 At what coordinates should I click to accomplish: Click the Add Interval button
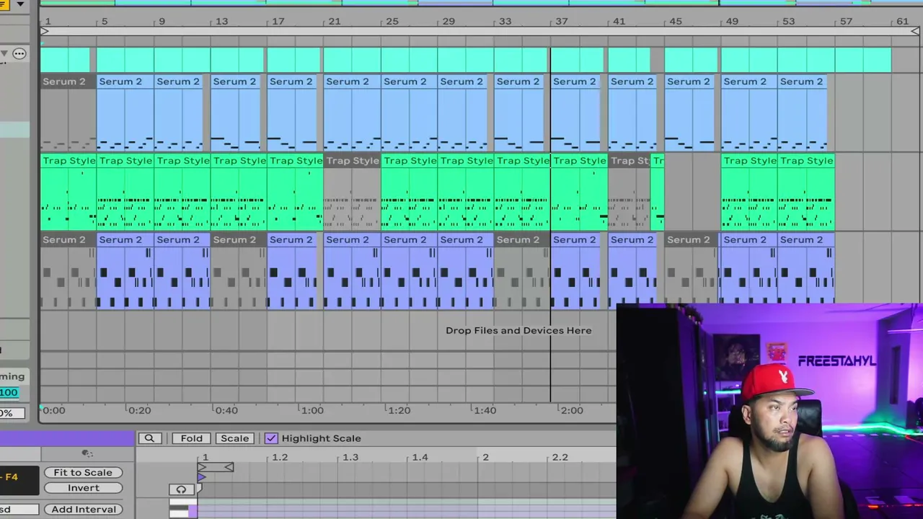tap(83, 509)
